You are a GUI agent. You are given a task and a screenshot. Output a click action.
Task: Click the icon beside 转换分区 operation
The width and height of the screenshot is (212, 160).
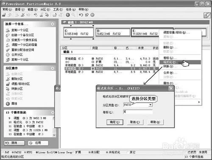(x=8, y=89)
